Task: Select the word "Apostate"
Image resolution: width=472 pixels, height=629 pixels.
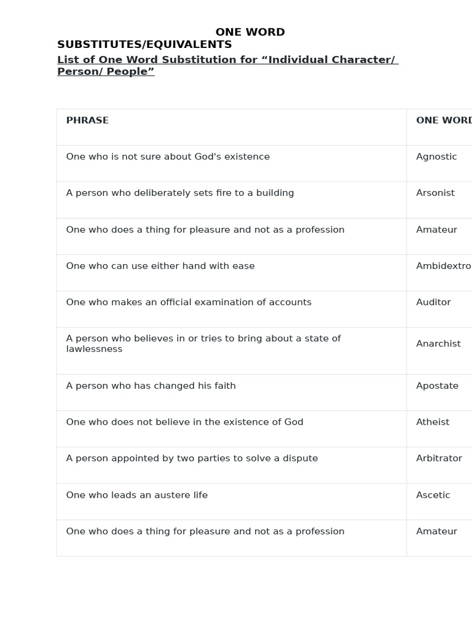Action: click(x=437, y=386)
